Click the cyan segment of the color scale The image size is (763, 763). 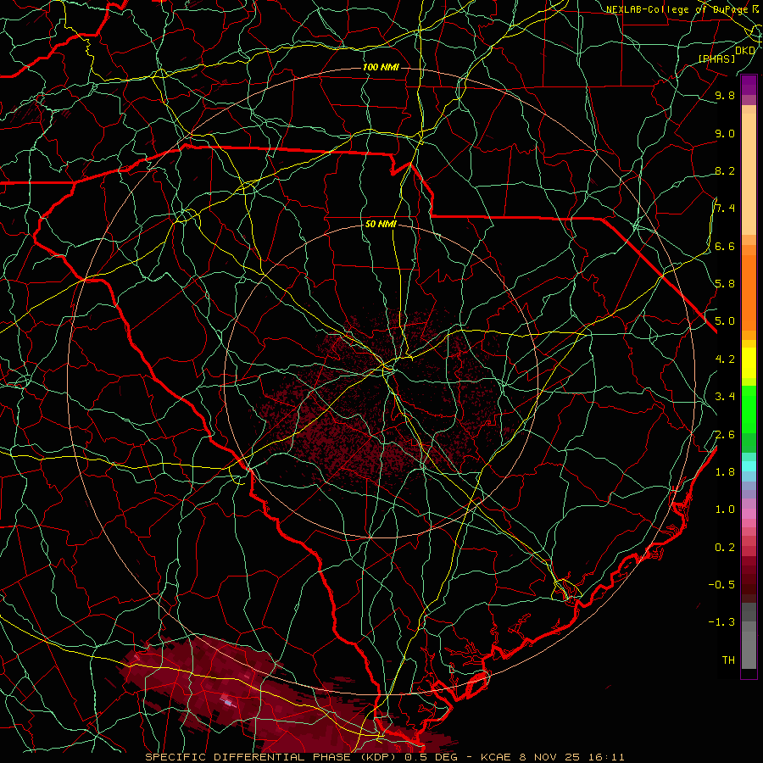749,466
